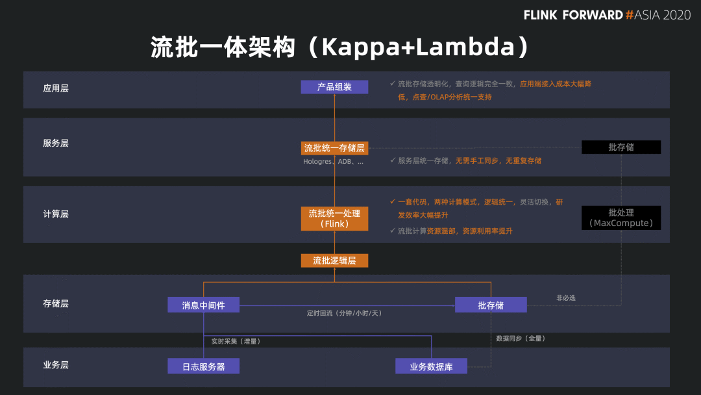701x395 pixels.
Task: Click the checkmark beside 服务层统一存储
Action: (x=393, y=160)
